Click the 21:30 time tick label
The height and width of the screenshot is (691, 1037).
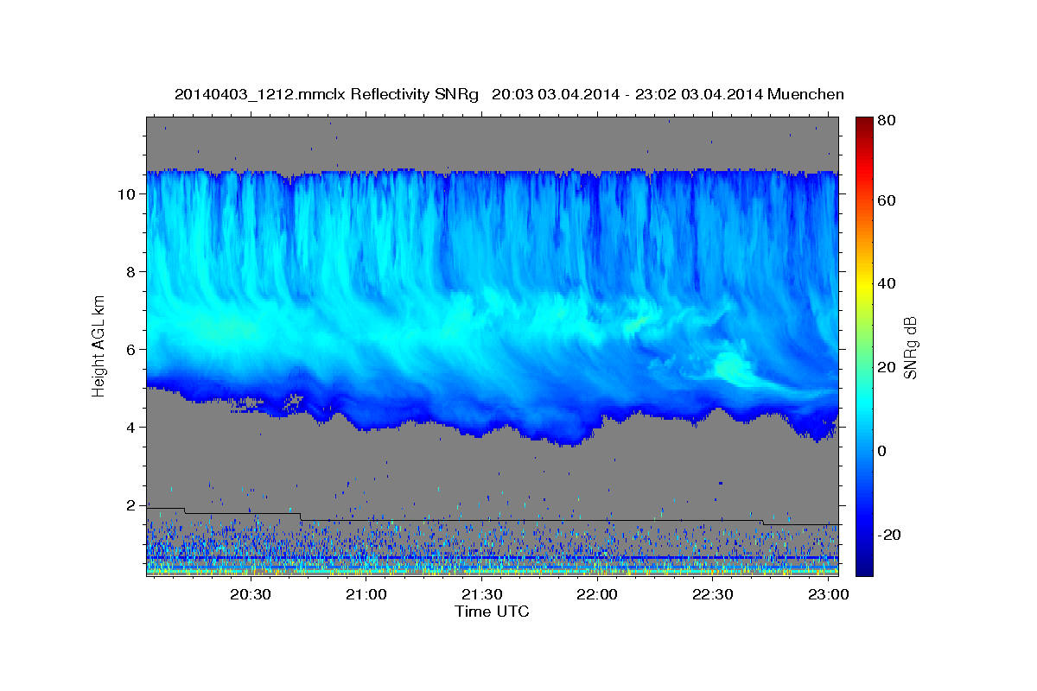[481, 595]
